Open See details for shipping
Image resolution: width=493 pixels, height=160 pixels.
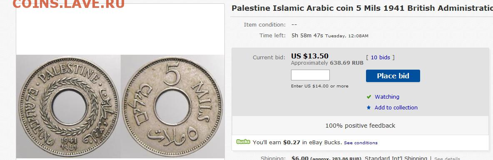click(x=447, y=158)
